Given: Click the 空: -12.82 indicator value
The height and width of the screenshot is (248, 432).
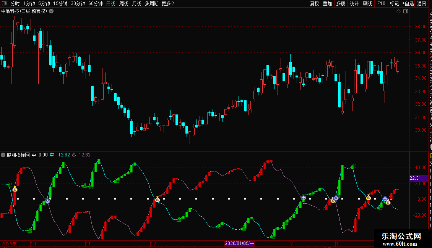Looking at the screenshot, I should (x=60, y=155).
